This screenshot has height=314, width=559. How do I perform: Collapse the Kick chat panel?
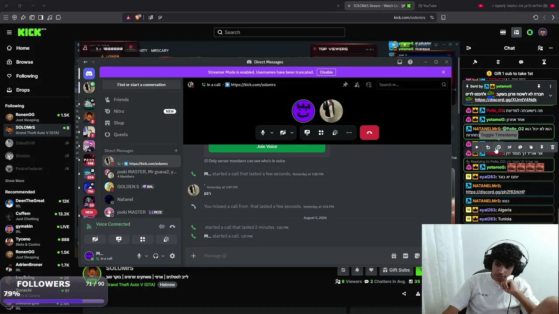click(x=469, y=48)
